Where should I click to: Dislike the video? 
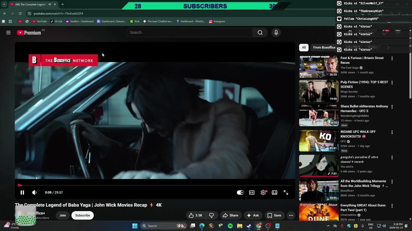pyautogui.click(x=211, y=215)
